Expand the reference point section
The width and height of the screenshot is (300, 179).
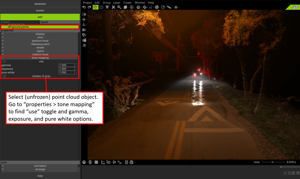(x=40, y=44)
